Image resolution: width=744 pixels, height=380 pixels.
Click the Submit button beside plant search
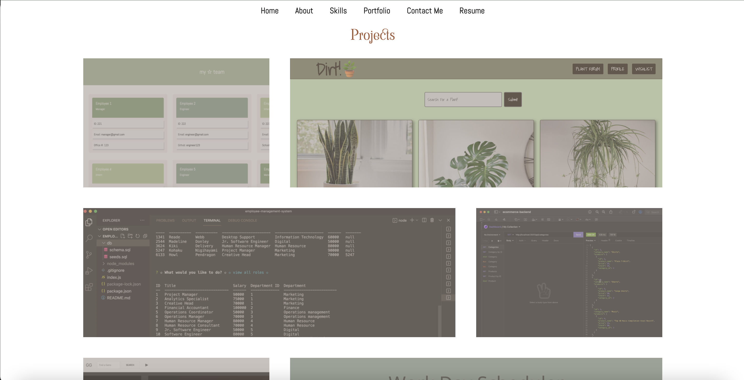point(513,99)
